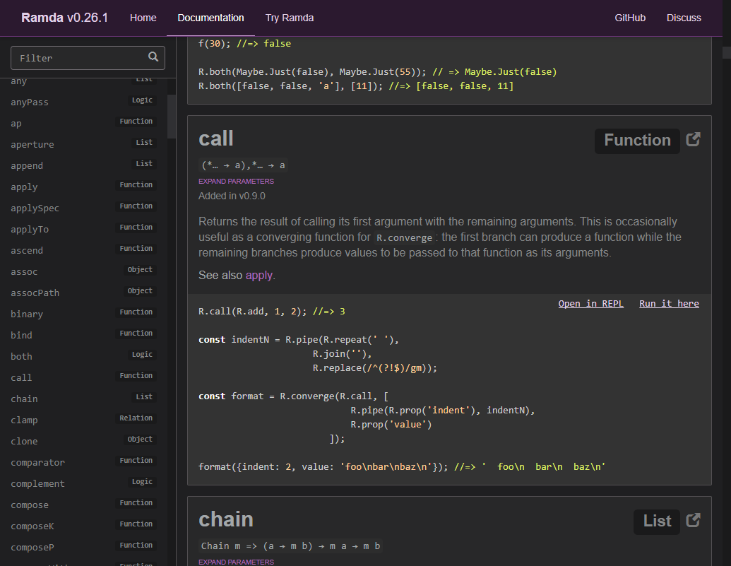Click the Ramda v0.26.1 brand title
731x566 pixels.
[x=65, y=18]
